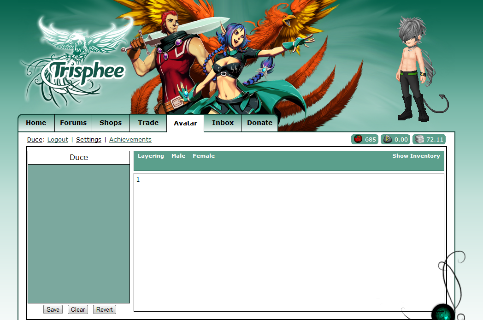Open the Settings link
Screen dimensions: 483x320
click(88, 140)
